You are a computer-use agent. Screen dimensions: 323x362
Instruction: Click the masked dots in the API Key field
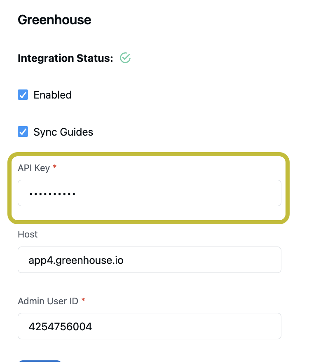52,194
